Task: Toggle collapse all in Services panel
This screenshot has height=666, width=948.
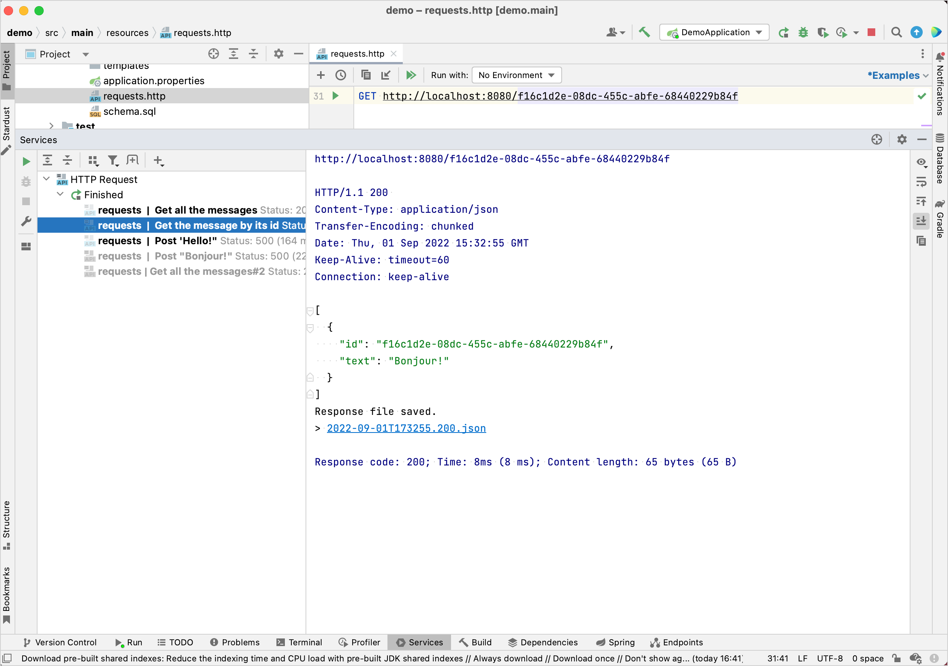Action: coord(68,160)
